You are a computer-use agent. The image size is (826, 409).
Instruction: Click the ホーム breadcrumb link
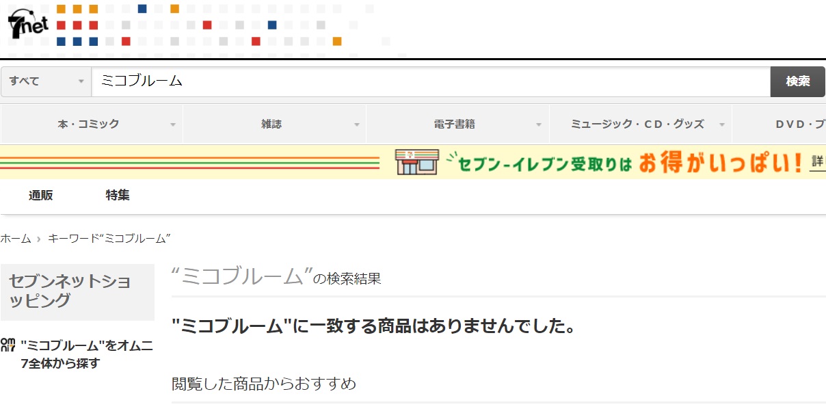click(x=16, y=238)
